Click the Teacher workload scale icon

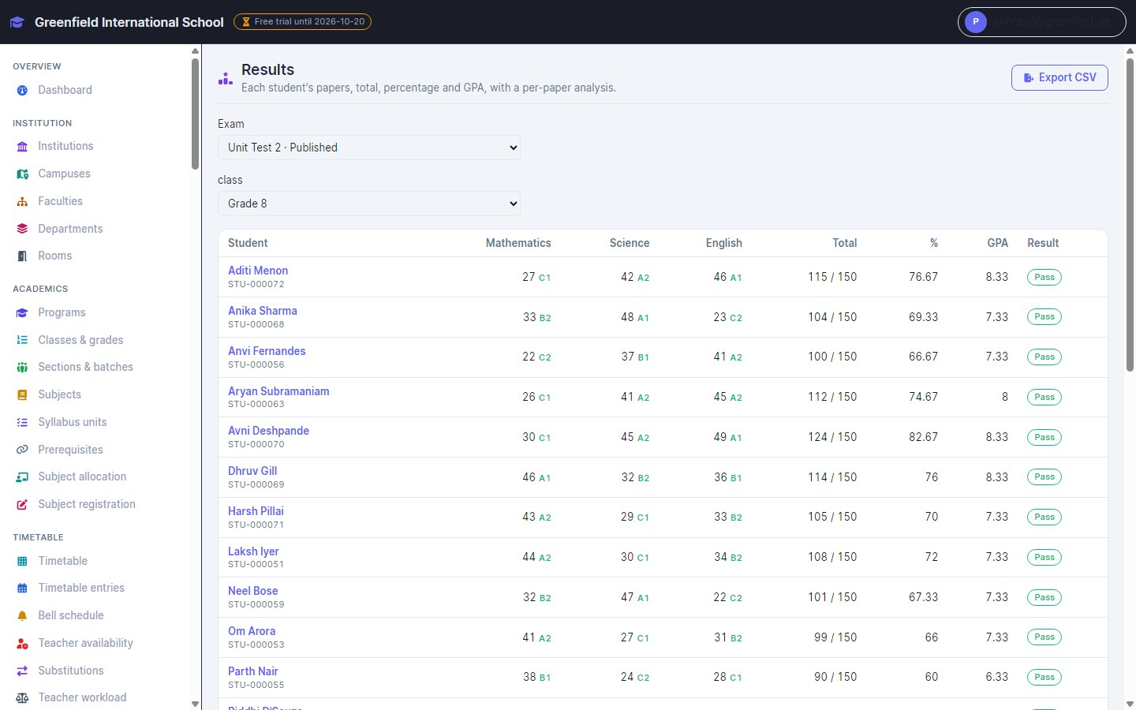click(22, 698)
